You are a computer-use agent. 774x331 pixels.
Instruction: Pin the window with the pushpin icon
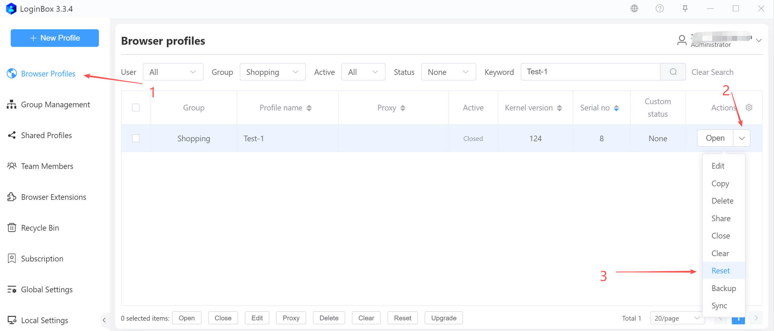[685, 8]
